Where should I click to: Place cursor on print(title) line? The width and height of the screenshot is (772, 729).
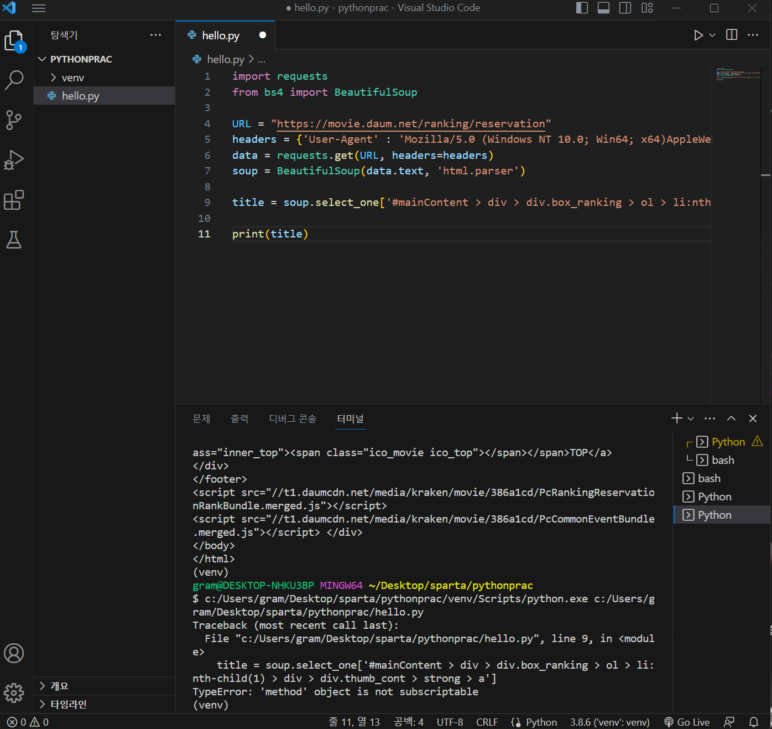point(270,234)
